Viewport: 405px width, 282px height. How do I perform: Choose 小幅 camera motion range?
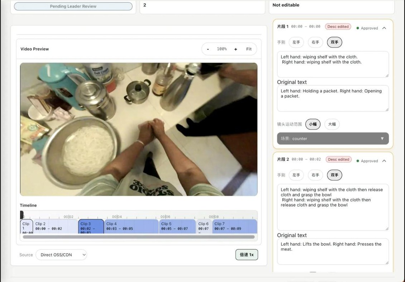tap(313, 124)
